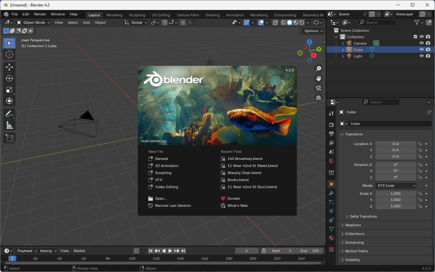Play the animation forward

pos(170,251)
